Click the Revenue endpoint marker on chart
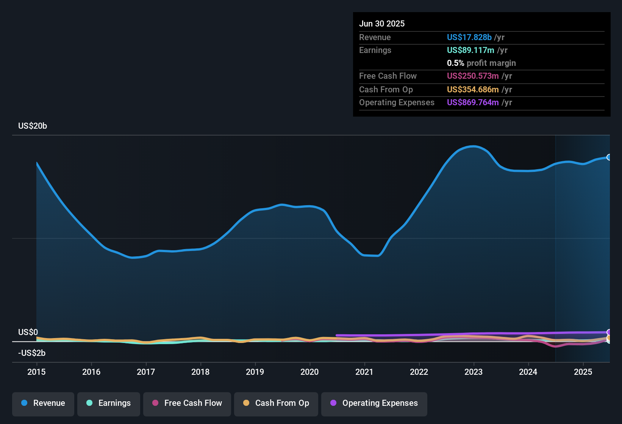The width and height of the screenshot is (622, 424). 609,157
